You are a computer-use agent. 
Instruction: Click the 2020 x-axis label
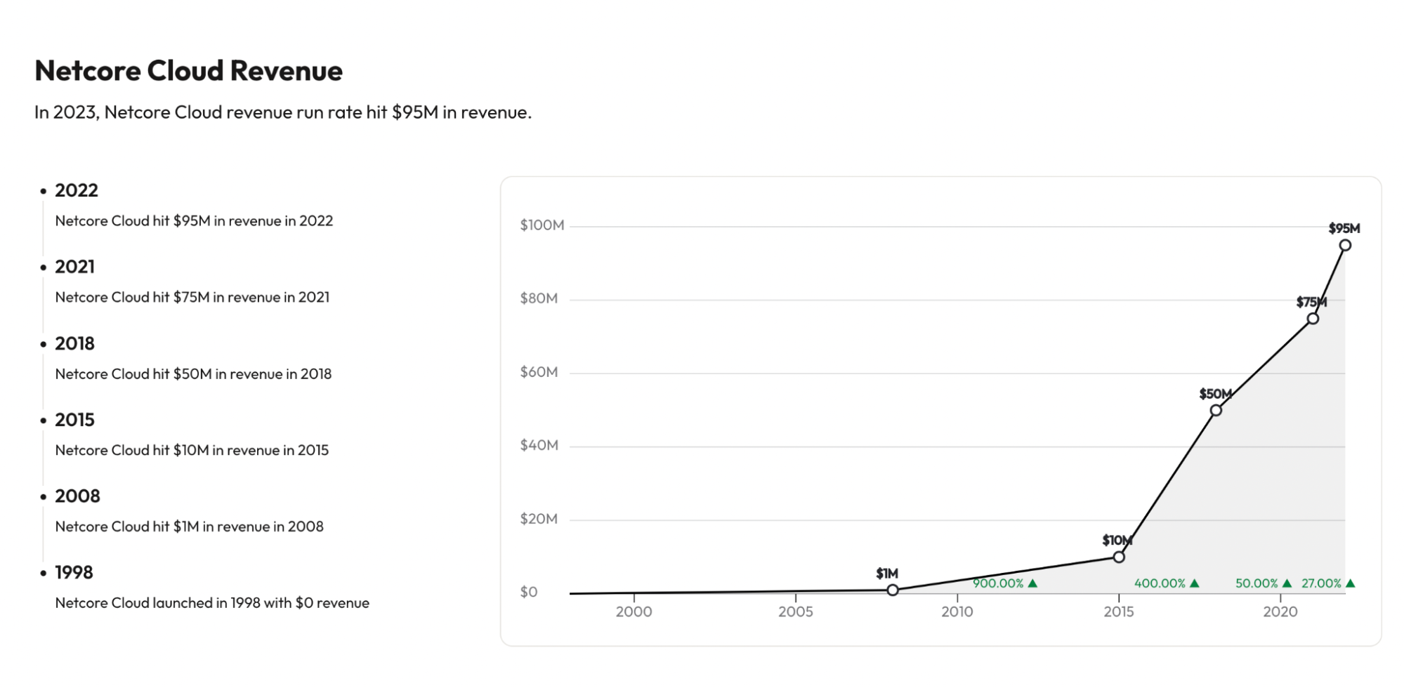[x=1280, y=611]
